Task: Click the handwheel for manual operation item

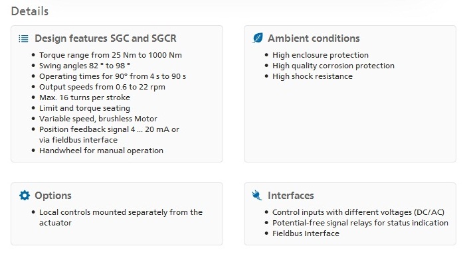Action: [101, 151]
